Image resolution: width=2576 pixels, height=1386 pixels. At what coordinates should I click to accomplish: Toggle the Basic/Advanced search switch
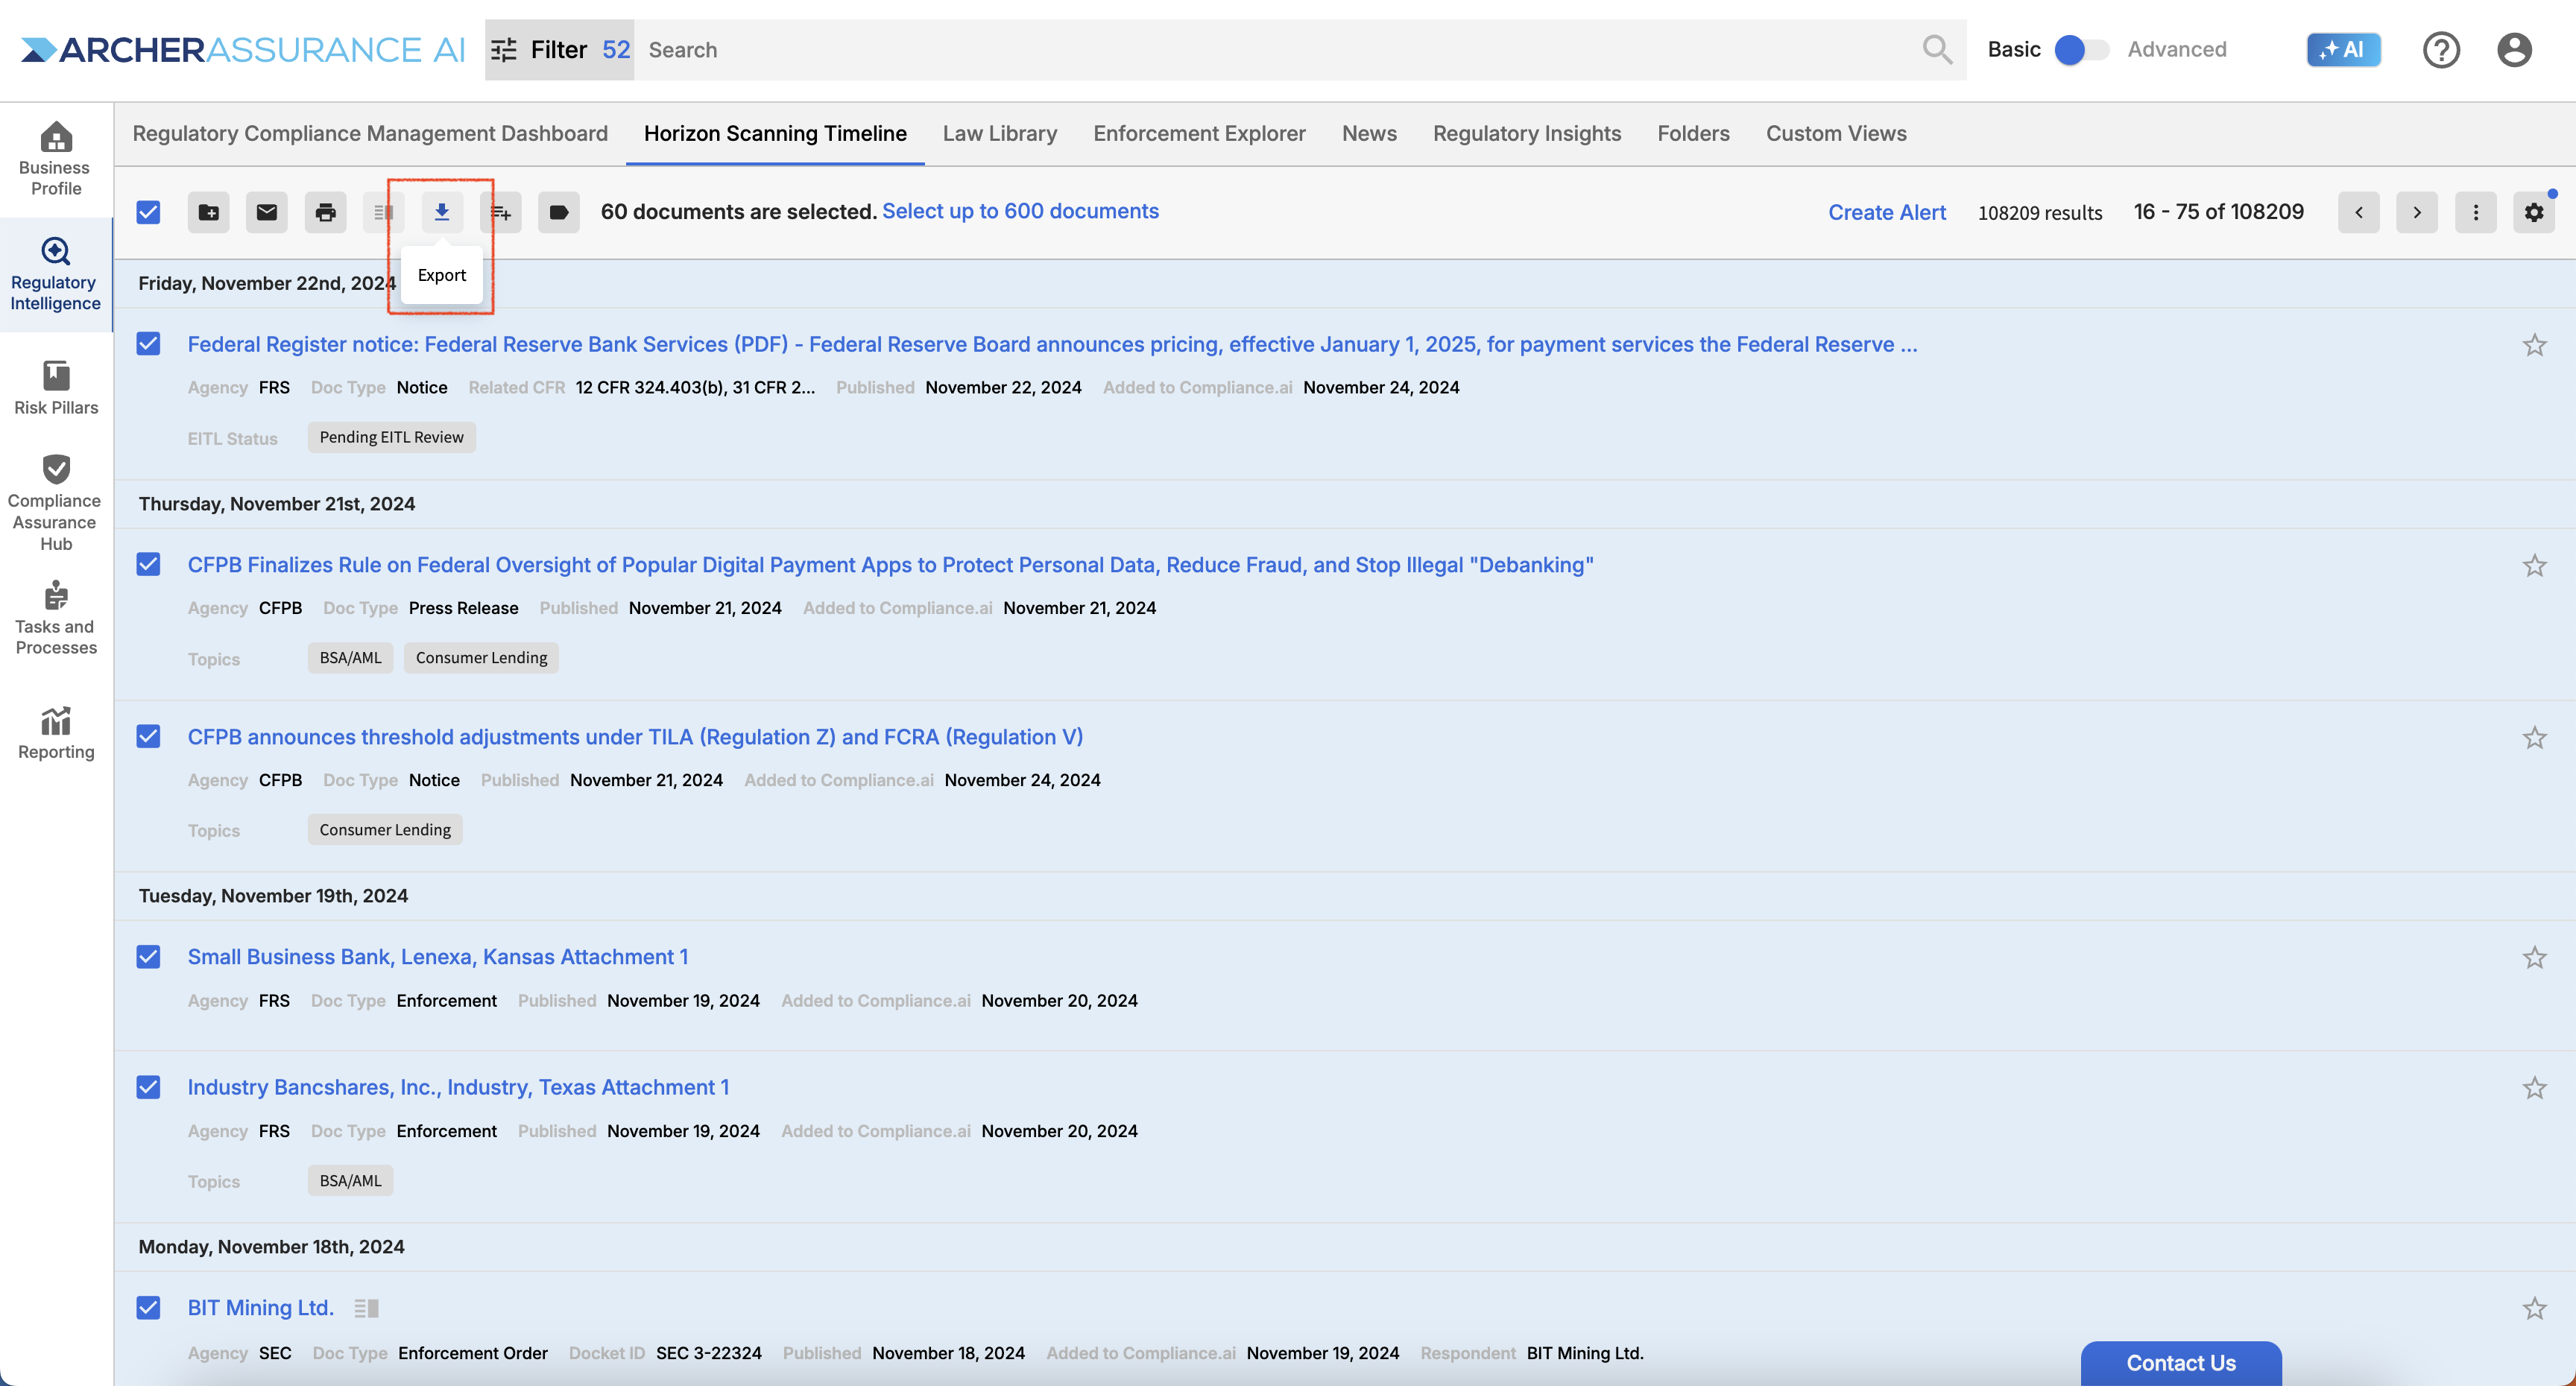2081,49
